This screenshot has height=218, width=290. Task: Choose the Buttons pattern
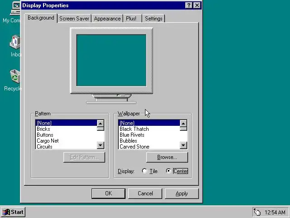(x=66, y=135)
